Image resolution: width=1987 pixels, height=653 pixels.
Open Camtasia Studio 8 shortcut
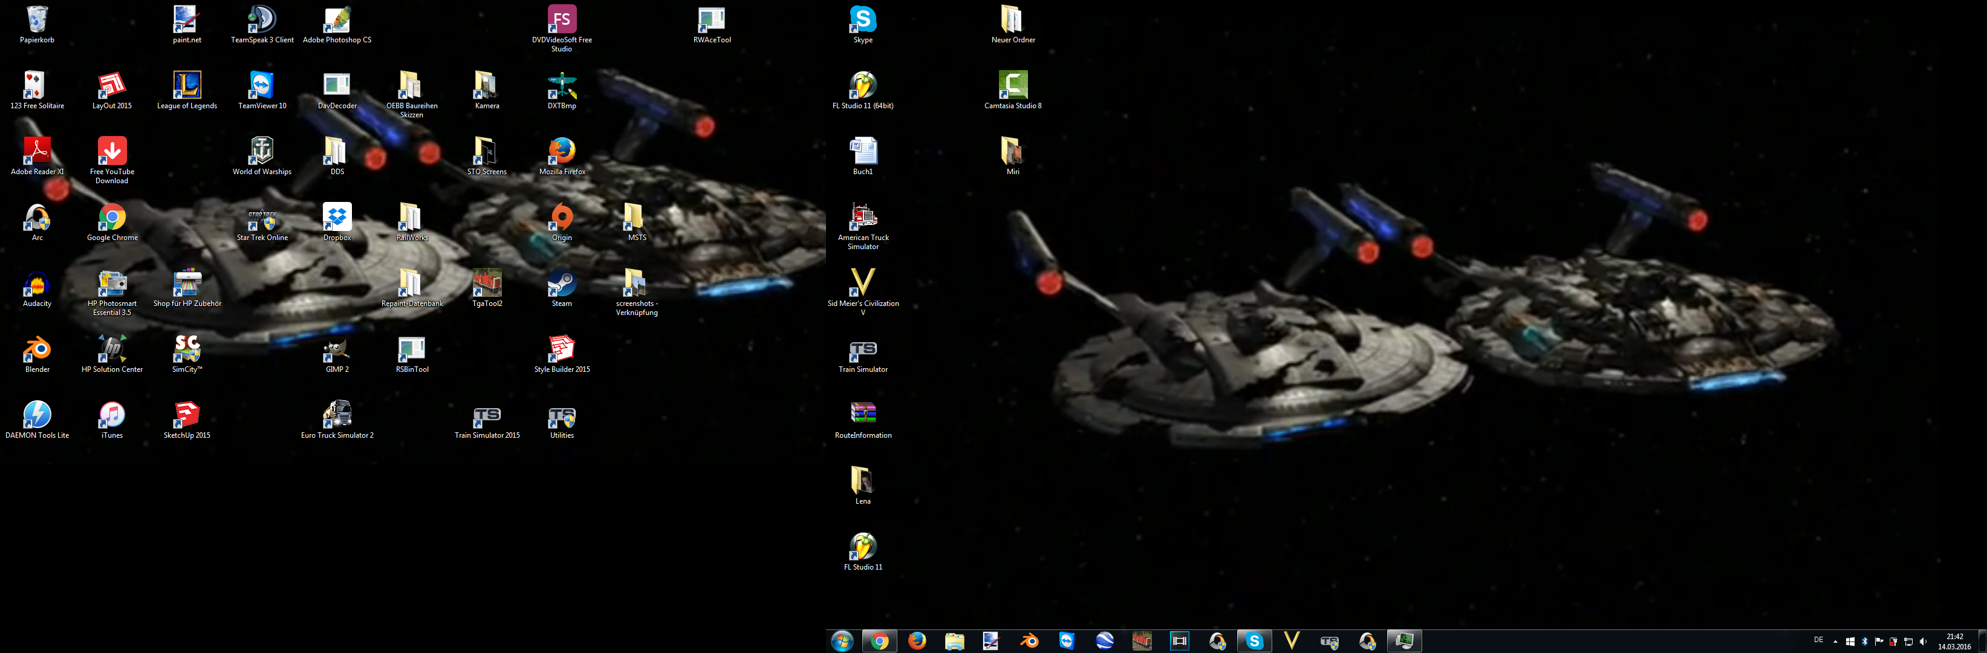1013,90
